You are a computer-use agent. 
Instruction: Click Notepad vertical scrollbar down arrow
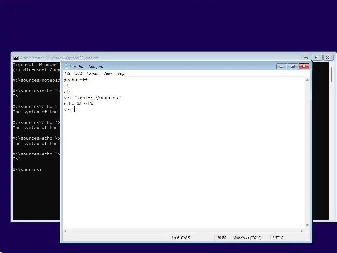pos(307,225)
